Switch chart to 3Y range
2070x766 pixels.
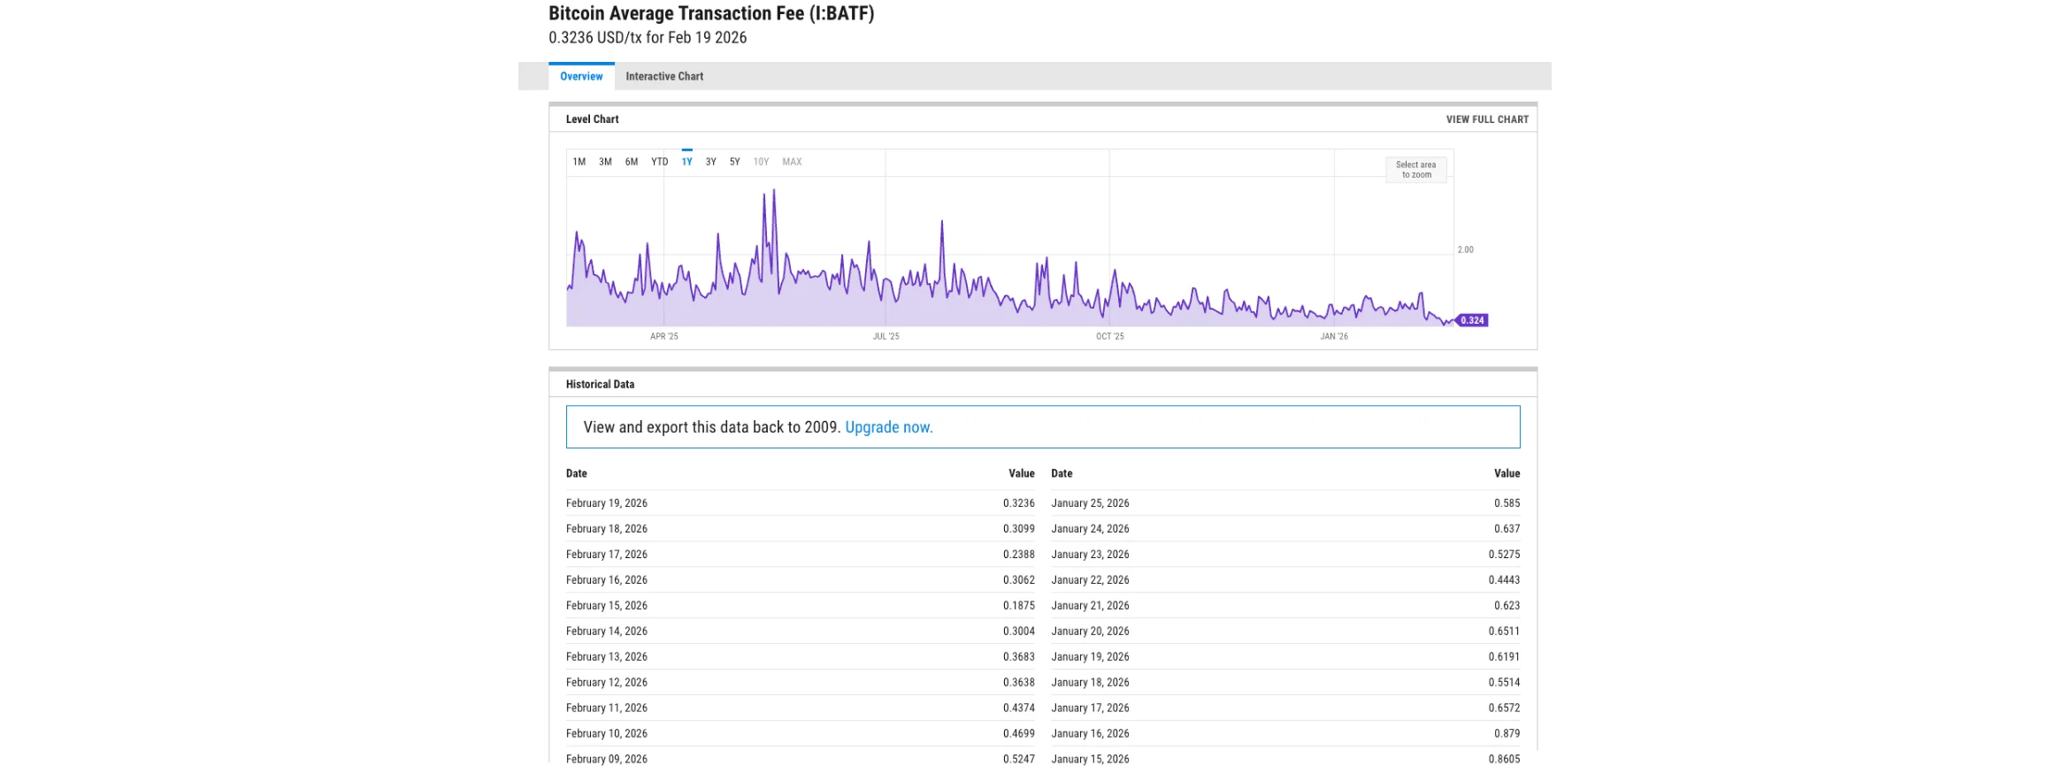point(710,162)
